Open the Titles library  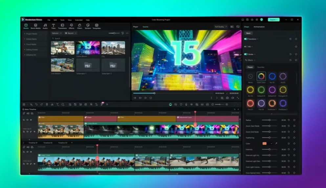[53, 26]
